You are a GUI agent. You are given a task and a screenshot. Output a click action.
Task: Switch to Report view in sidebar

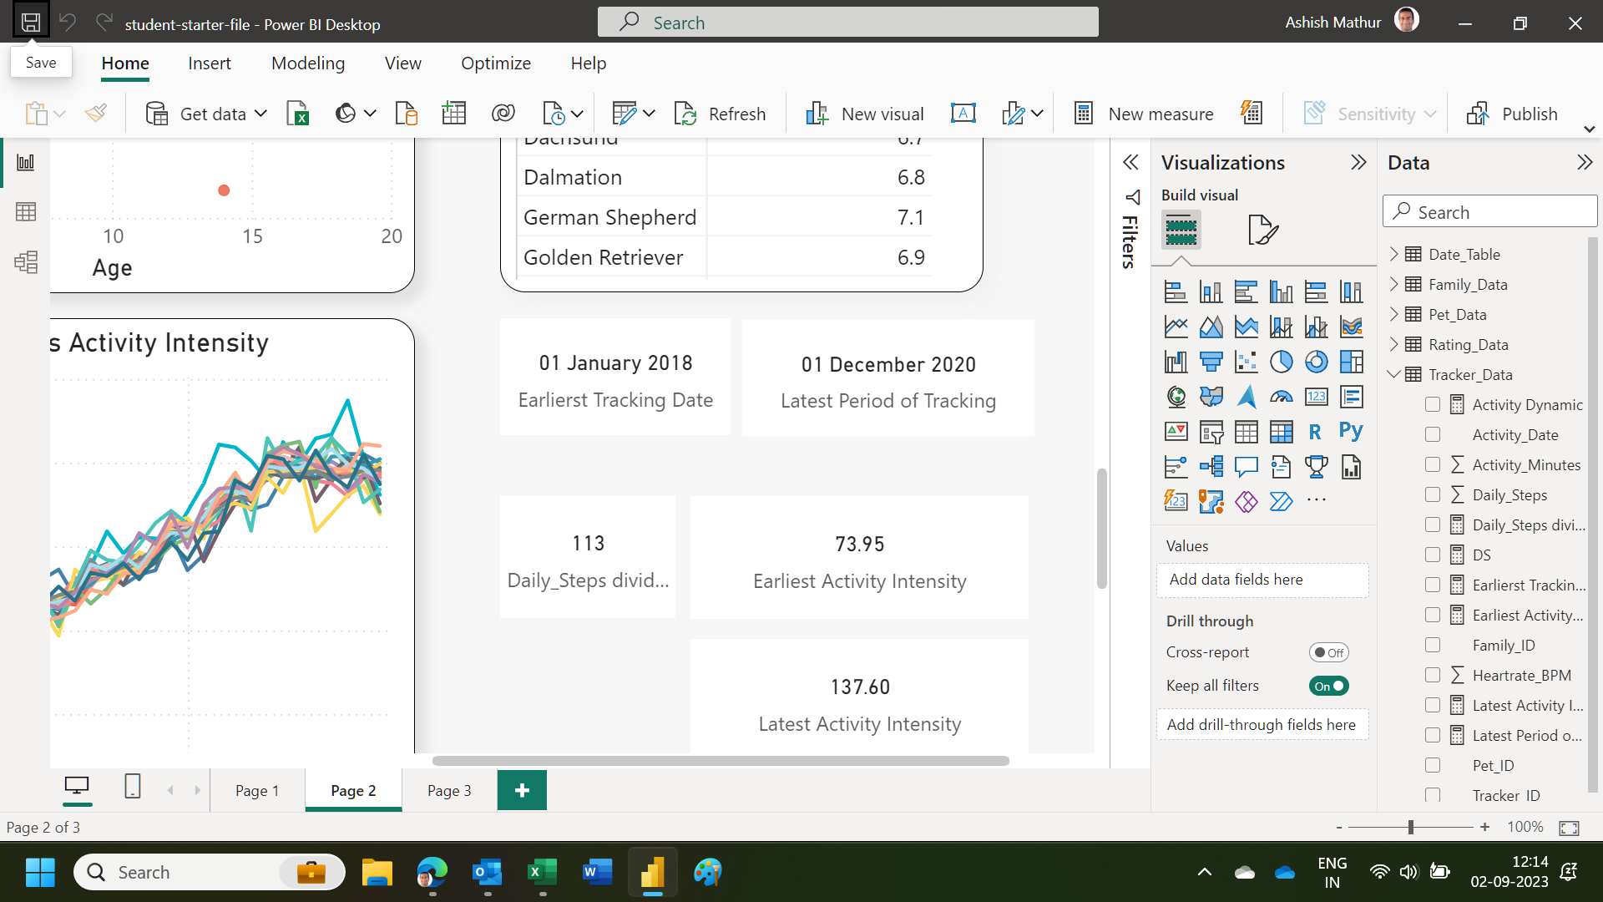point(26,162)
